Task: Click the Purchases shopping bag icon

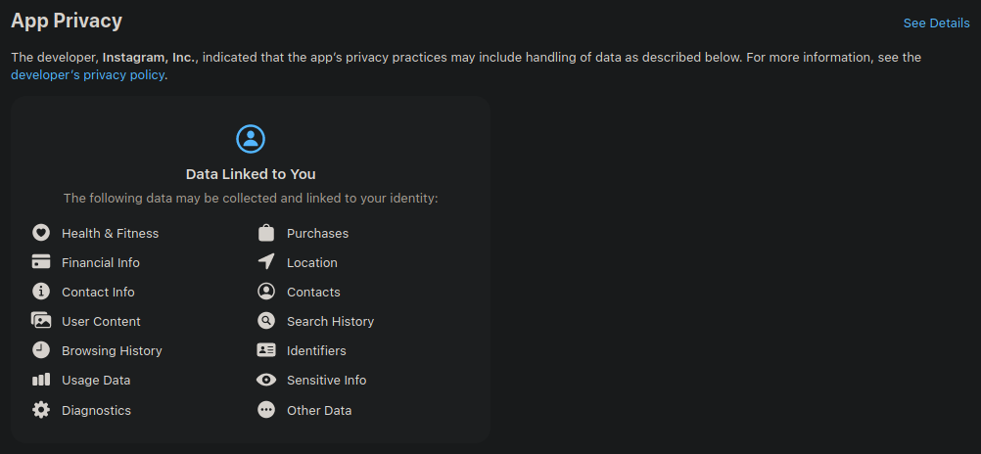Action: pos(265,233)
